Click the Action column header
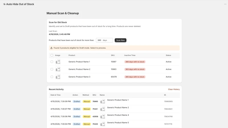The height and width of the screenshot is (128, 228). pos(75,95)
